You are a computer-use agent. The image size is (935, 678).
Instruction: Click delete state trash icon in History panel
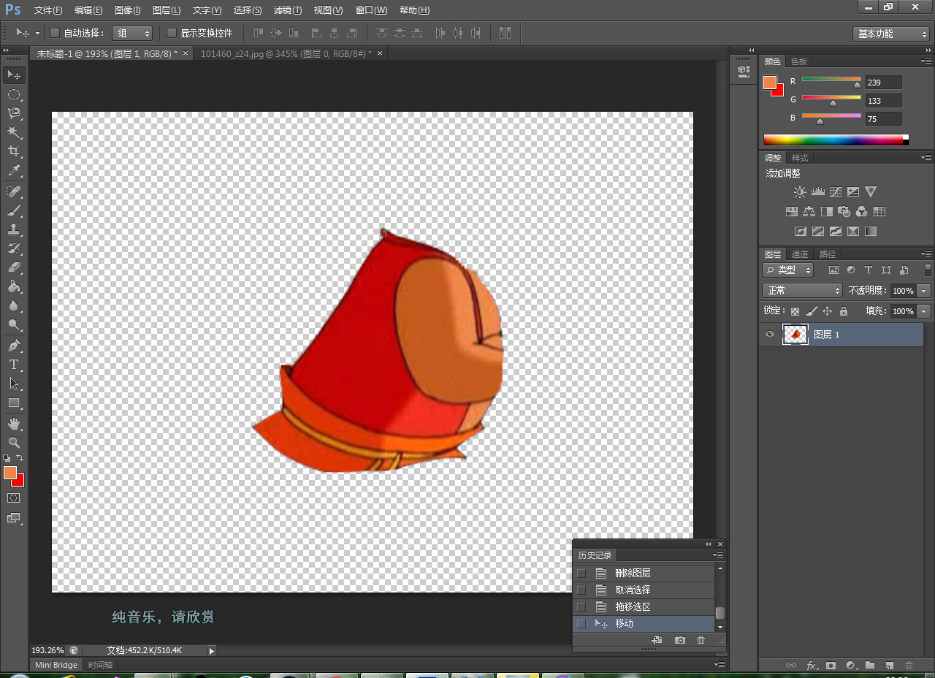tap(701, 640)
